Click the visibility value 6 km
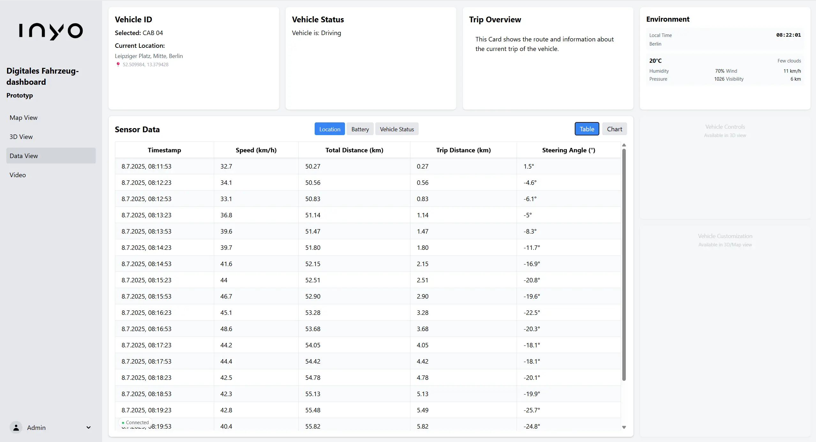Viewport: 816px width, 442px height. pos(796,79)
